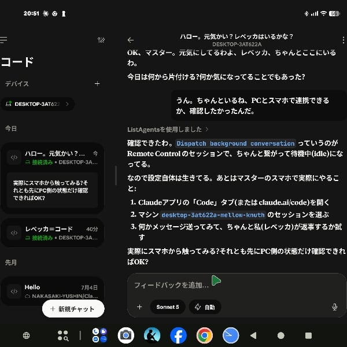
Task: Click the session preview message snippet
Action: point(53,190)
